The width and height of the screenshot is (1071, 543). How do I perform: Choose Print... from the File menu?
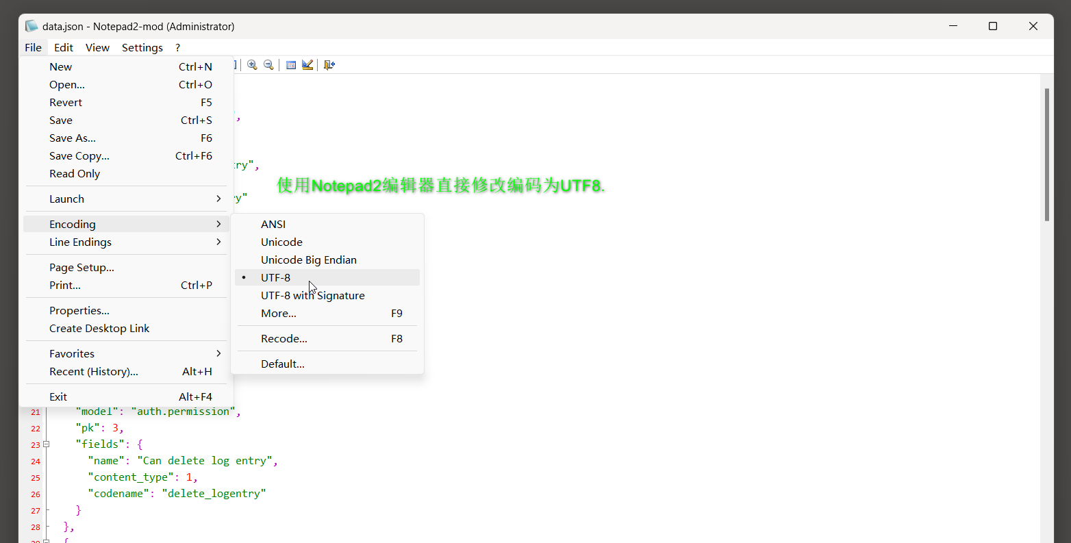point(127,285)
